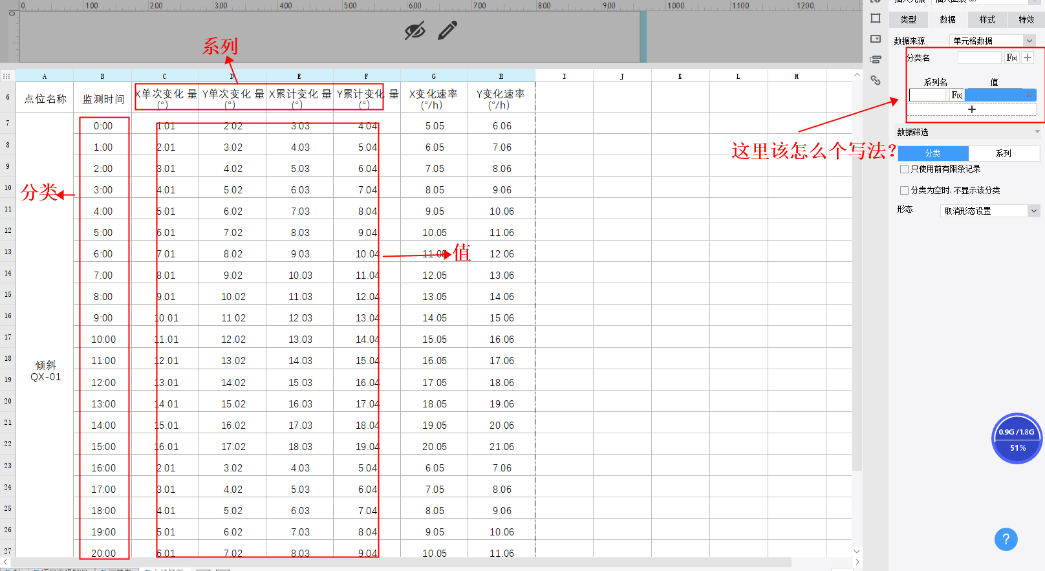The height and width of the screenshot is (571, 1045).
Task: Select the 系列 filter button
Action: click(1004, 153)
